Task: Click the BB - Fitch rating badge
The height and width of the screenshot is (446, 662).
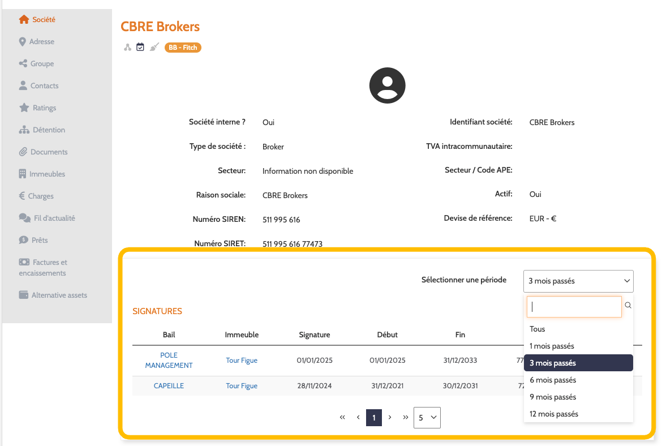Action: pos(183,48)
